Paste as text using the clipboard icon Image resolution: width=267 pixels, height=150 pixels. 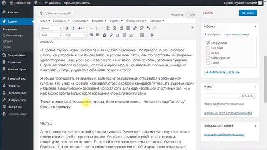pyautogui.click(x=104, y=35)
